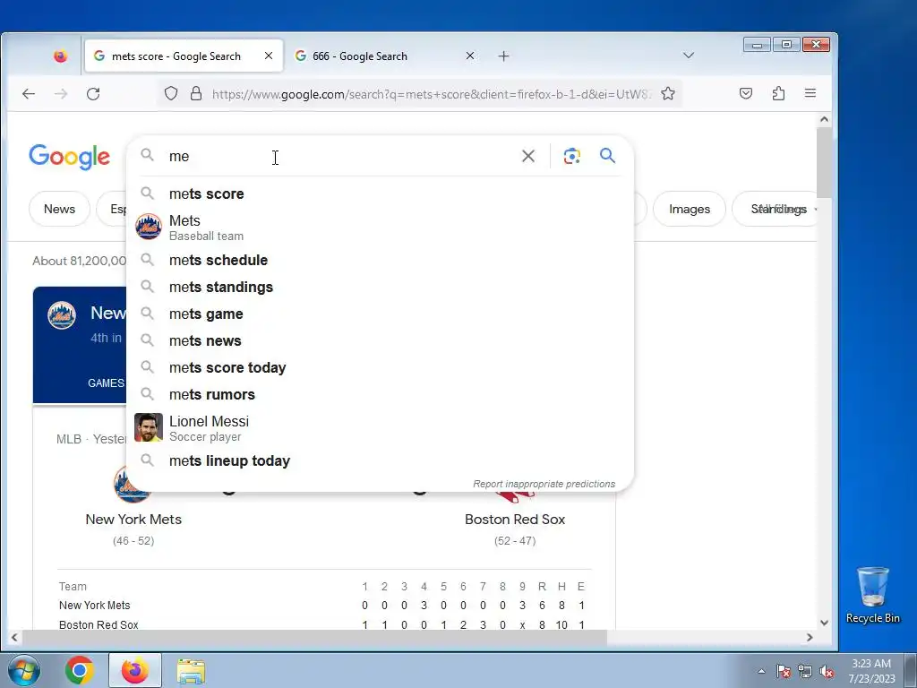Viewport: 917px width, 688px height.
Task: Choose the mets rumors suggestion
Action: click(380, 394)
